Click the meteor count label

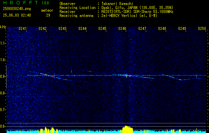[47, 10]
